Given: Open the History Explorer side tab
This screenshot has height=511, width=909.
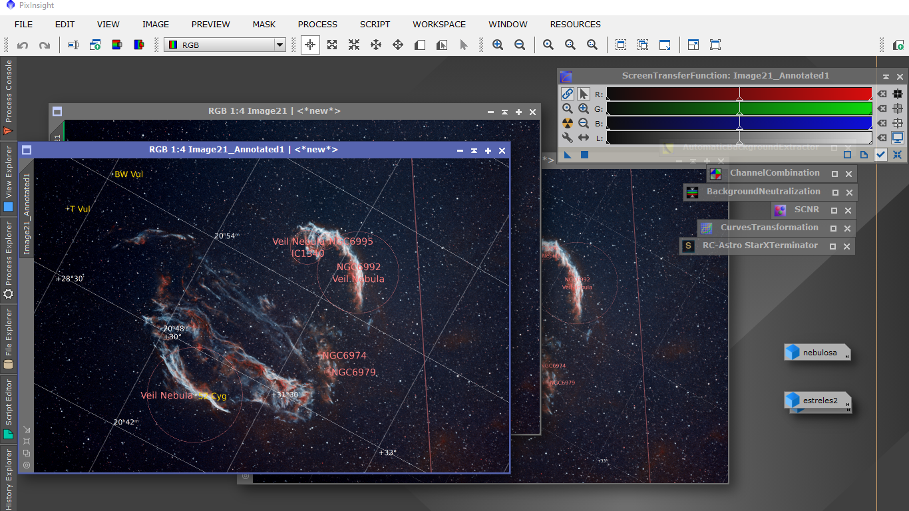Looking at the screenshot, I should [x=8, y=478].
